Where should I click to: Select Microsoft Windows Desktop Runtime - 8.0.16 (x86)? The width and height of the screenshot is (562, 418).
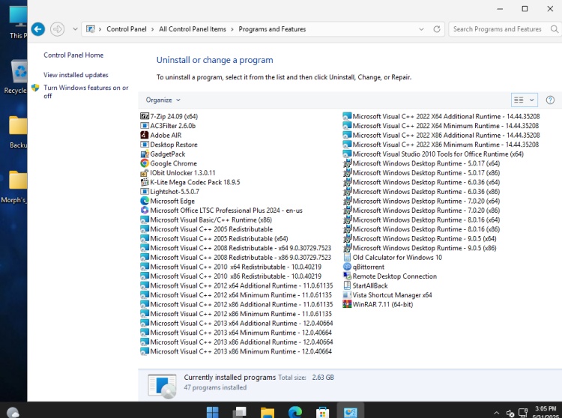(x=421, y=229)
